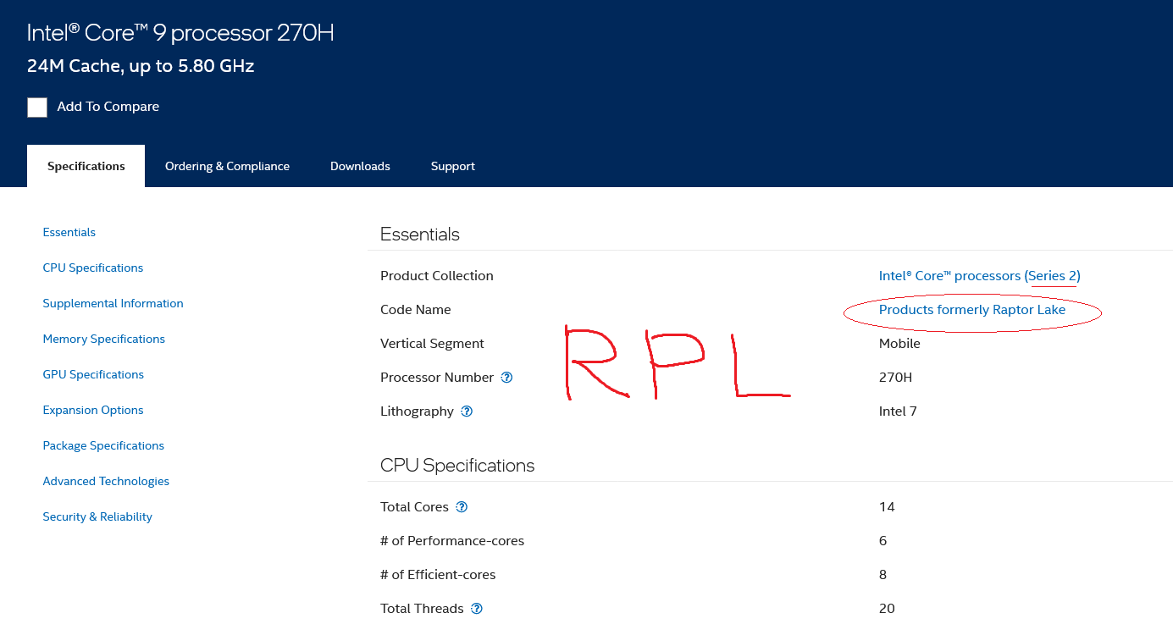Screen dimensions: 1173x624
Task: Go to GPU Specifications section link
Action: [93, 374]
